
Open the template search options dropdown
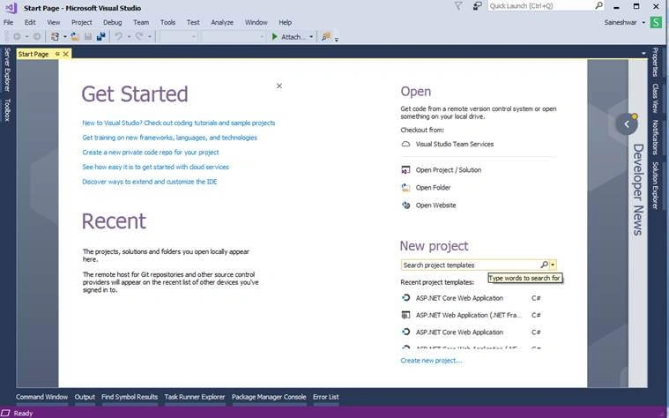(553, 265)
